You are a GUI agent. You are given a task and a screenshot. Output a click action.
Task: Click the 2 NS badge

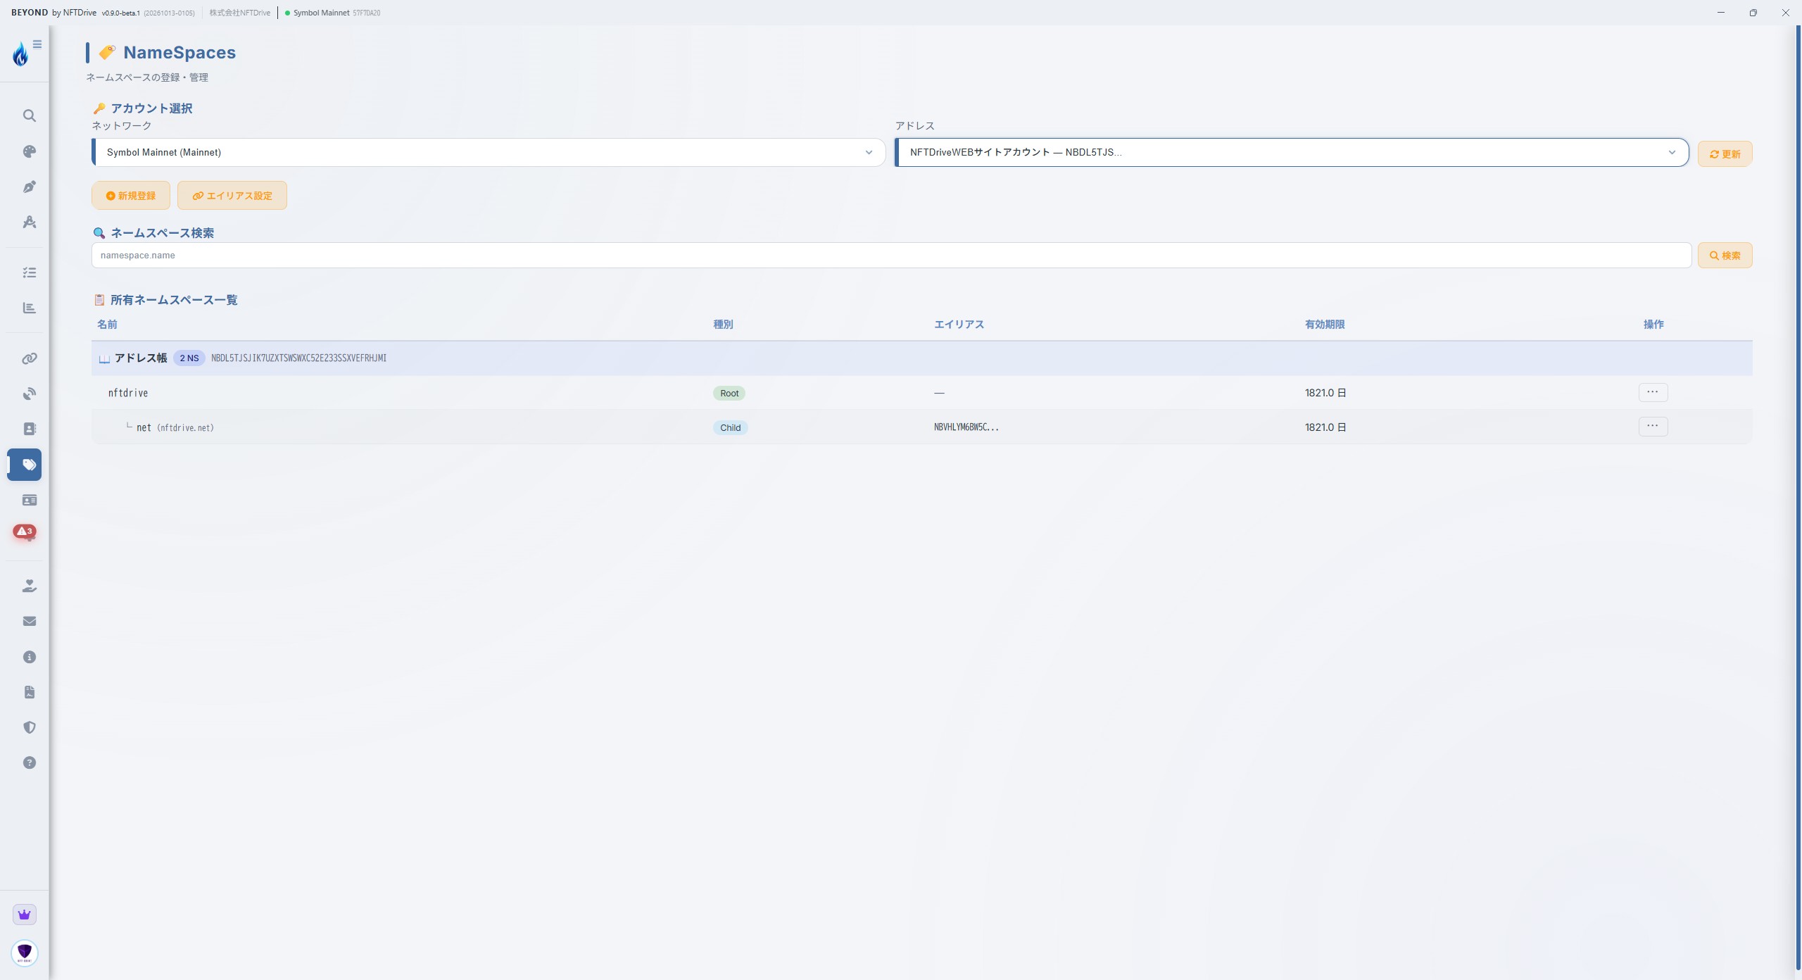point(189,358)
